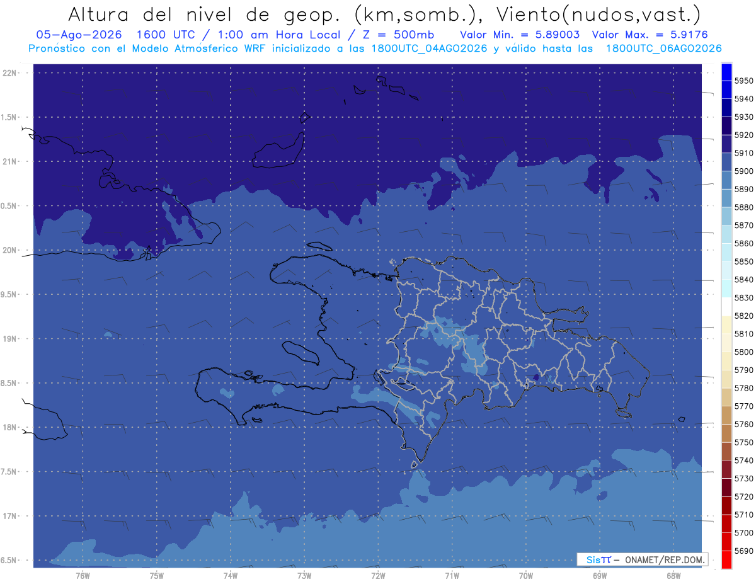Click the color swatch between 5940 and 5950
This screenshot has height=584, width=756.
click(726, 89)
